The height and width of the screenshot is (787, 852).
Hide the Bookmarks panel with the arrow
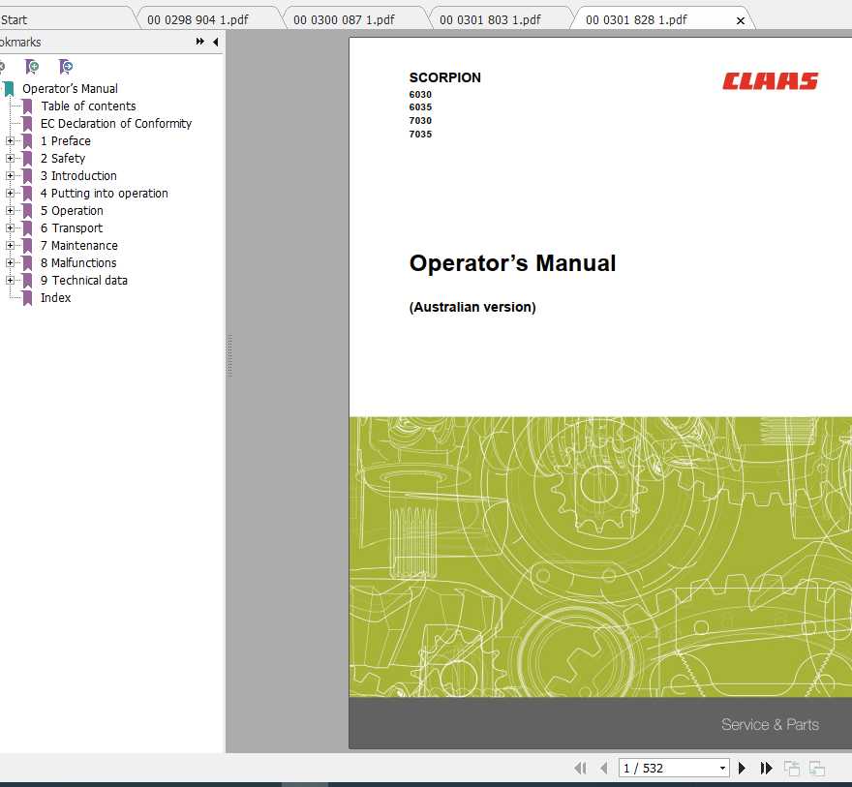[215, 42]
